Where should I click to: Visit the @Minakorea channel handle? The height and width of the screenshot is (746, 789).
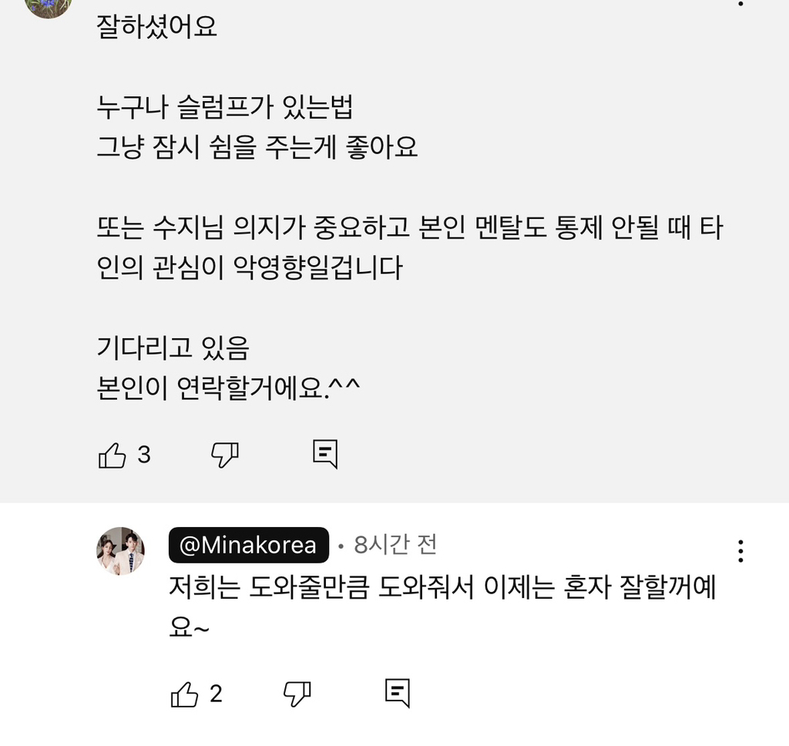pos(248,546)
